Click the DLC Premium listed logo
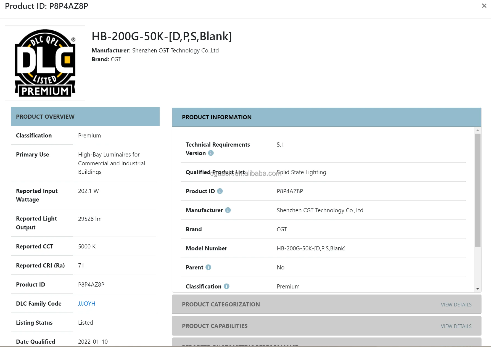491x347 pixels. point(45,63)
